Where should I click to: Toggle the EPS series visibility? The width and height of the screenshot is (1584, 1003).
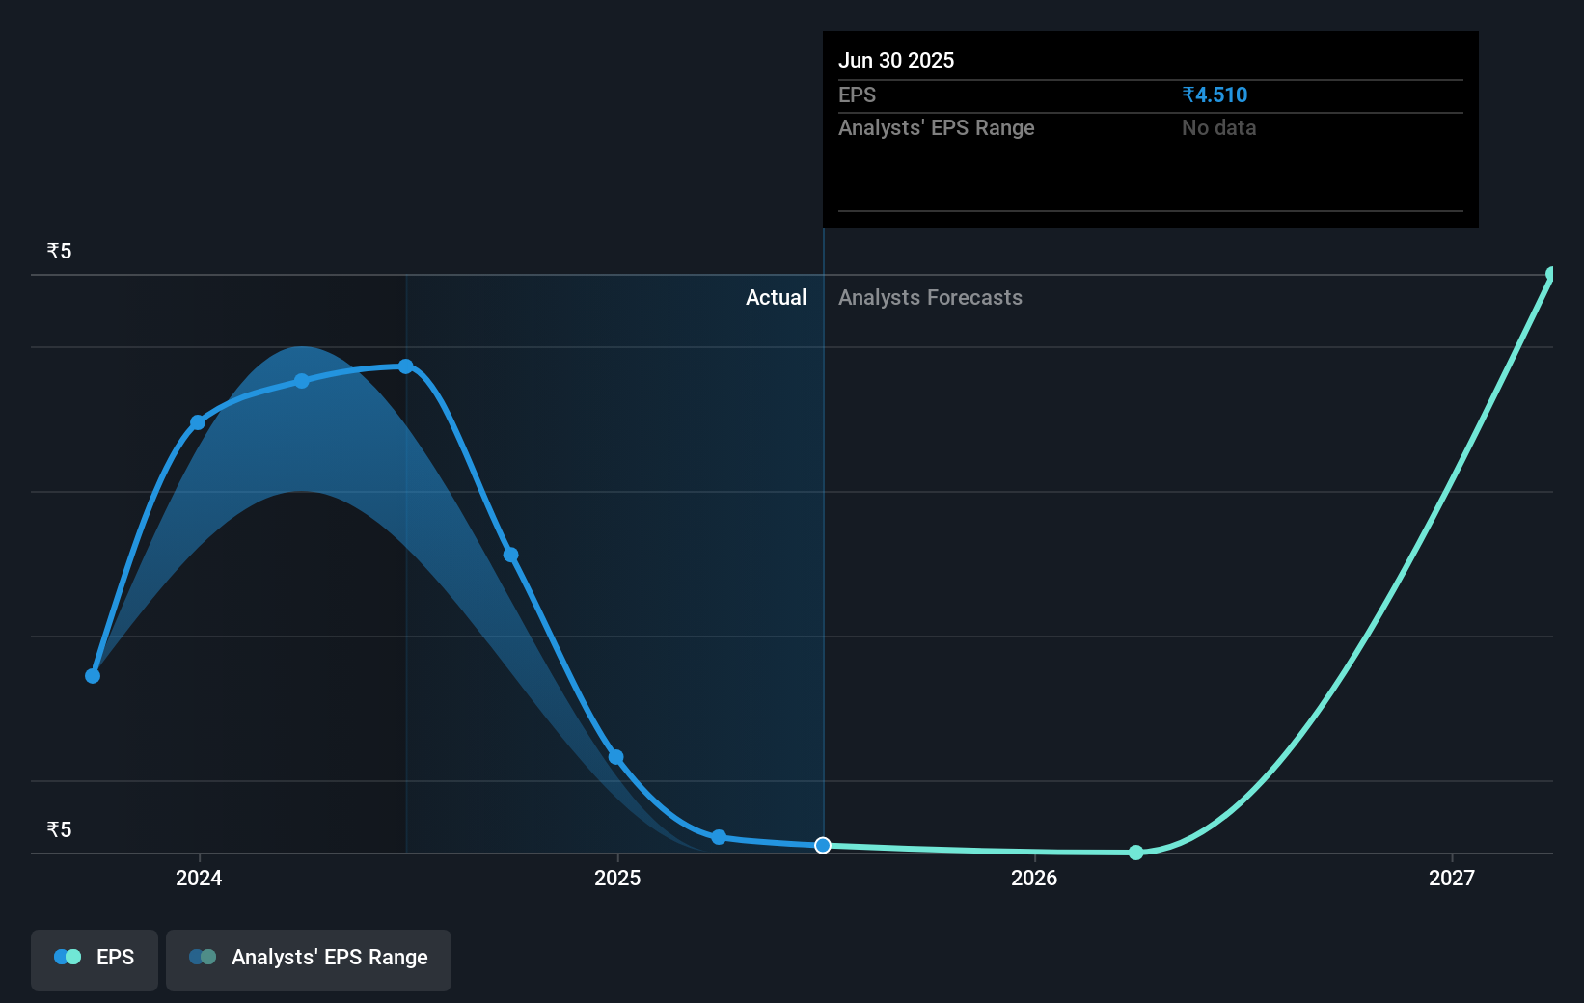[x=94, y=960]
